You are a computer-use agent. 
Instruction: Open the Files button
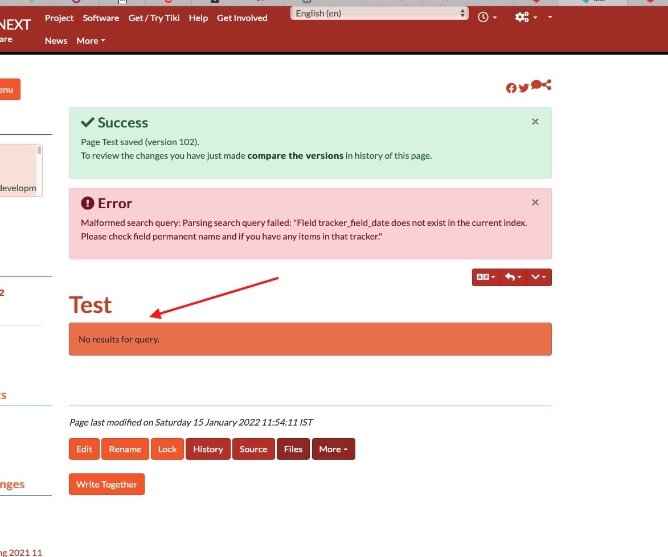tap(293, 449)
